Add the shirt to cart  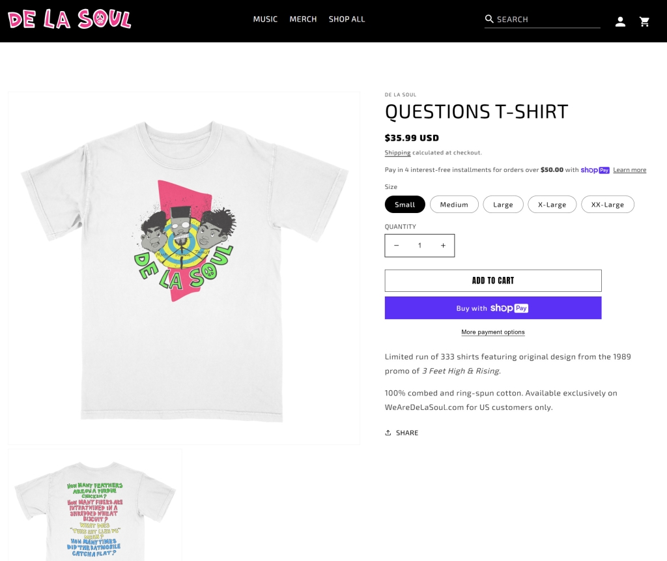[x=493, y=280]
